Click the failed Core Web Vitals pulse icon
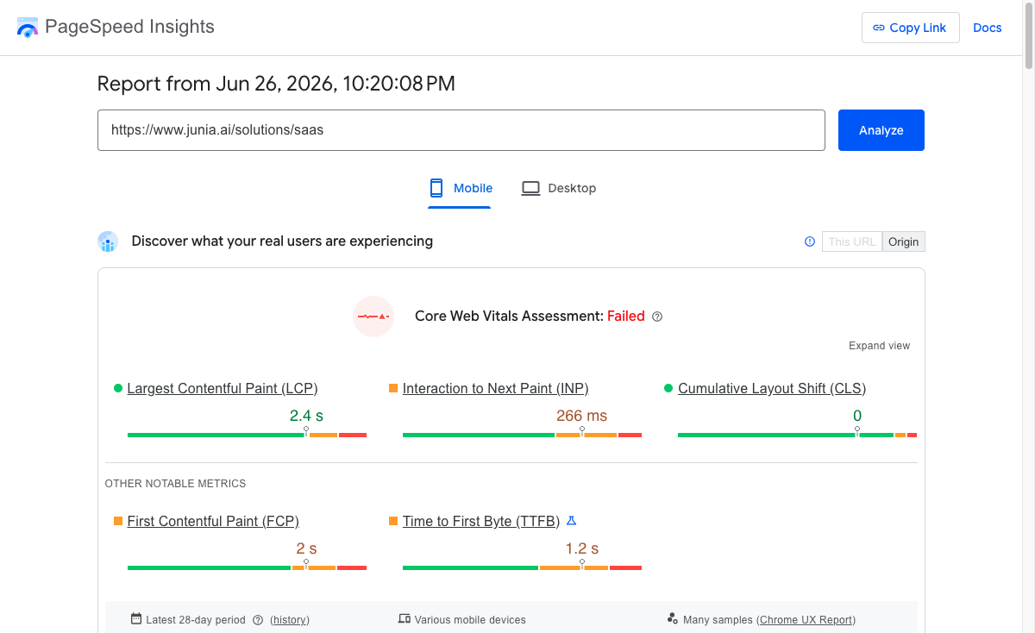The width and height of the screenshot is (1035, 633). click(373, 316)
